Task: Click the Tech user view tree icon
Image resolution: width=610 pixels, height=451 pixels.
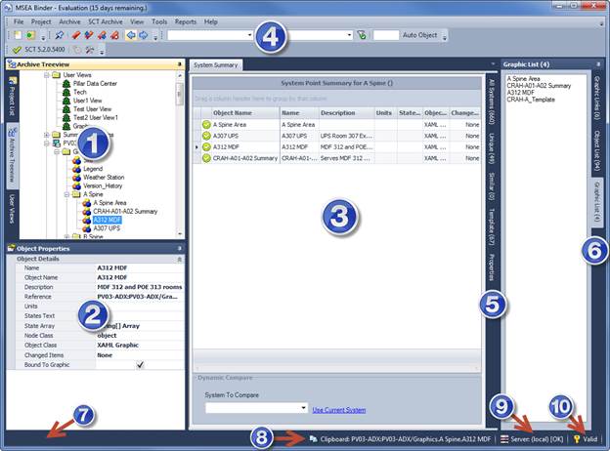Action: (65, 92)
